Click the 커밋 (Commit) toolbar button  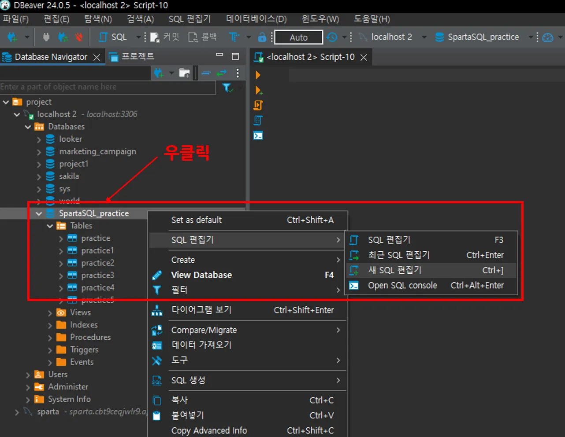164,37
